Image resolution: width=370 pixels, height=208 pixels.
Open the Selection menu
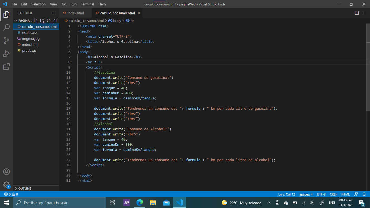point(38,4)
